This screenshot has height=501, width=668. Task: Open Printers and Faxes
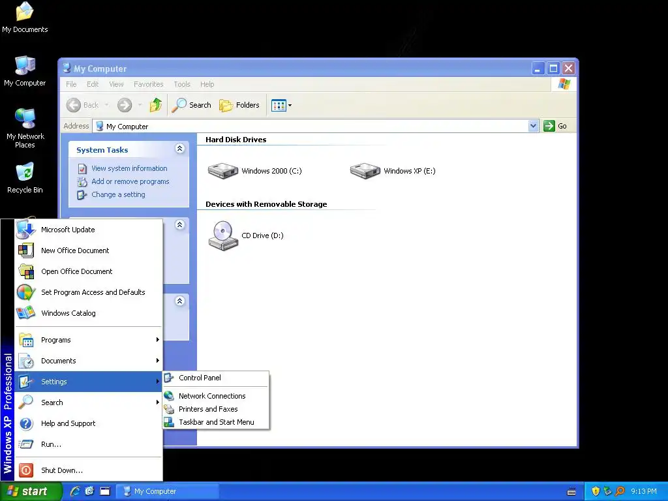pos(216,409)
